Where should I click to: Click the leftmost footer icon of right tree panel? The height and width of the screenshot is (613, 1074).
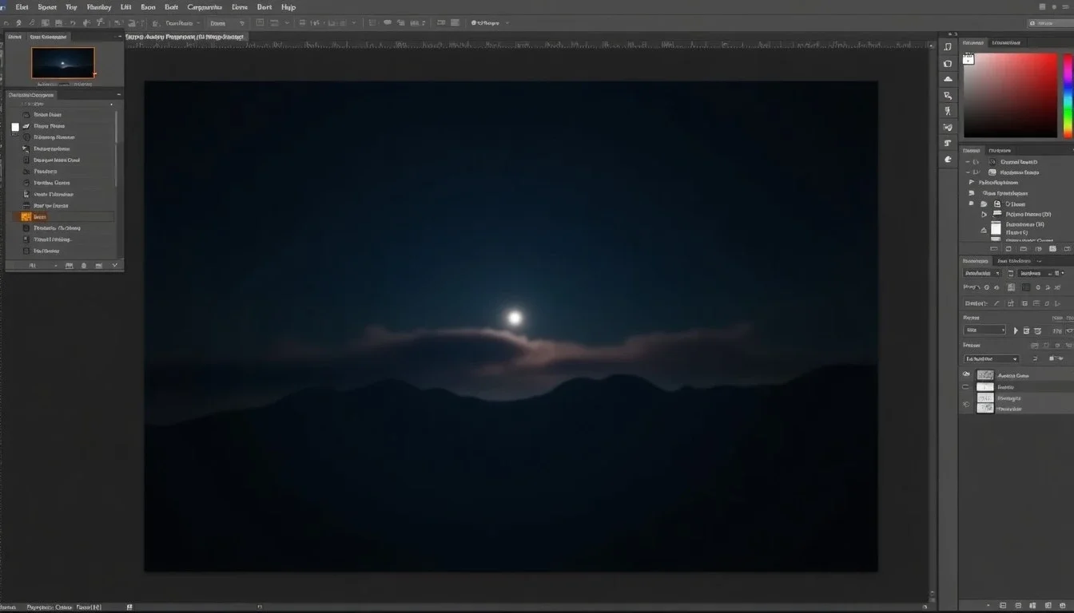(994, 249)
